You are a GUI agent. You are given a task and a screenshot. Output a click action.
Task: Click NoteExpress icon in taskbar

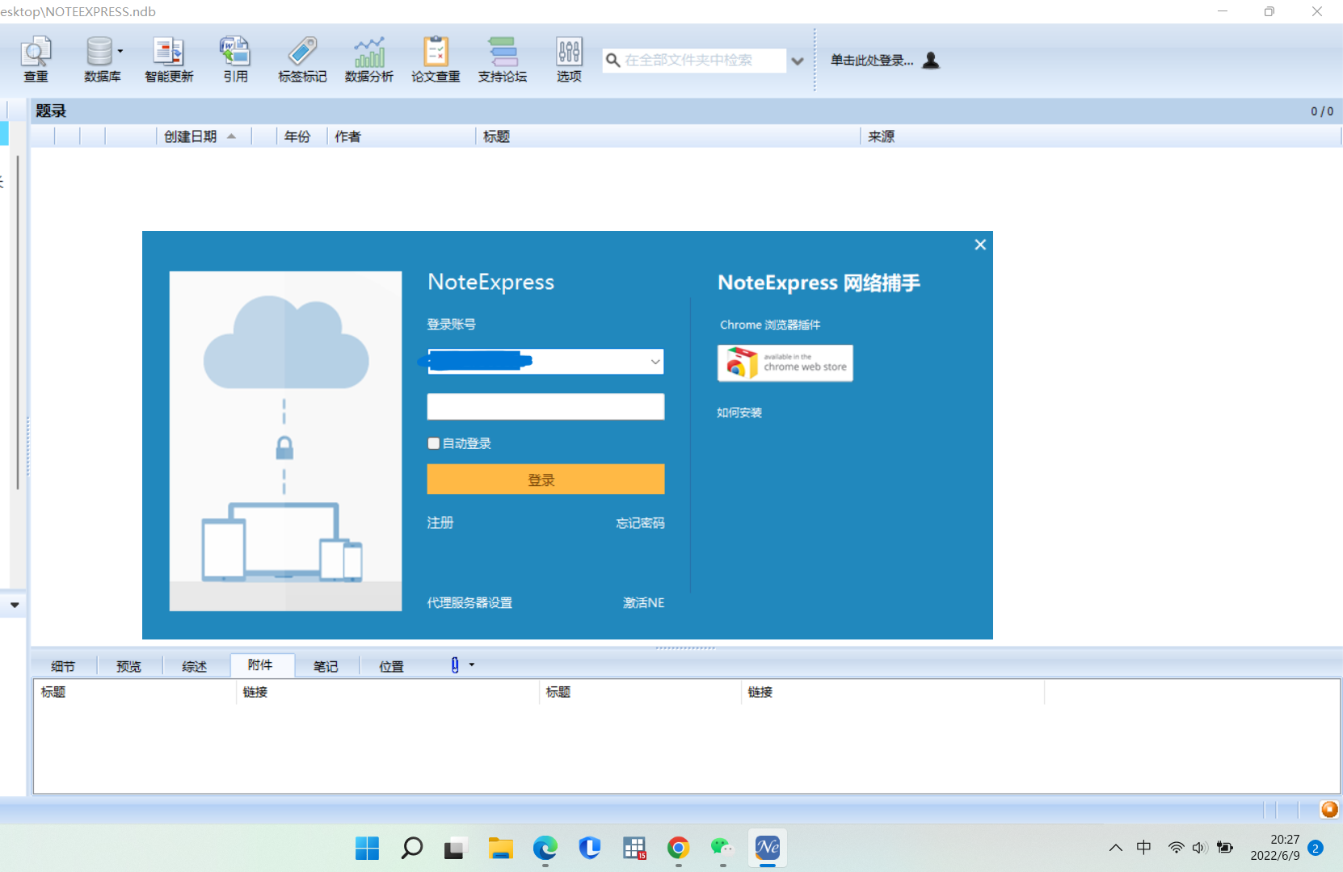(767, 848)
